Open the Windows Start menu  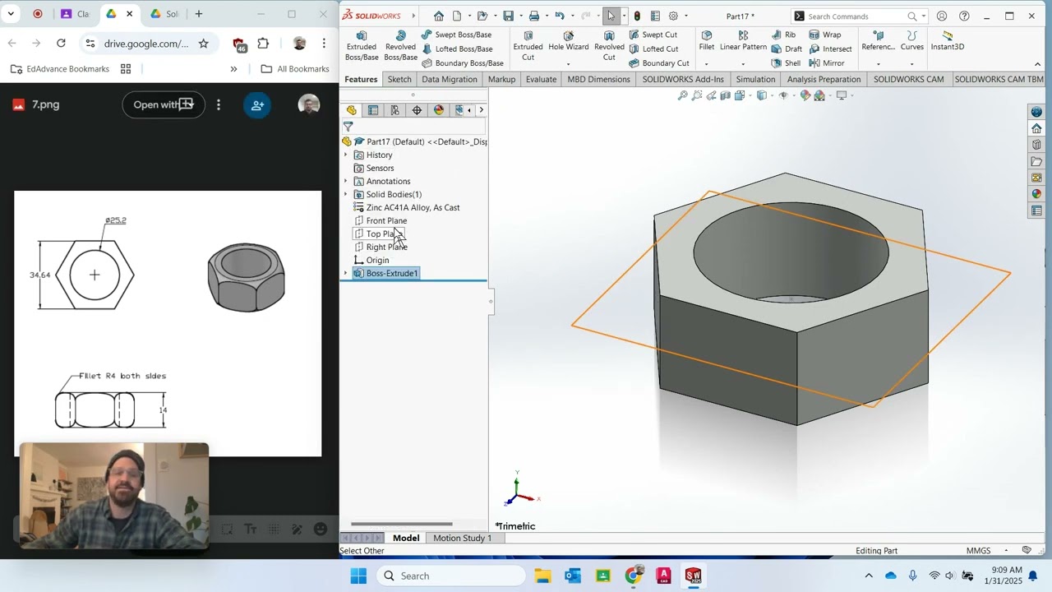tap(358, 576)
